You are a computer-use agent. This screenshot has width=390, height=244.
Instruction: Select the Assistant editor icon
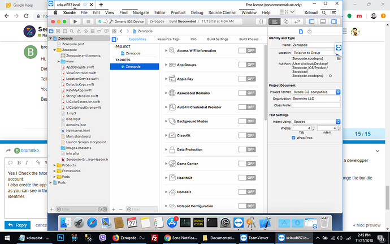(286, 22)
